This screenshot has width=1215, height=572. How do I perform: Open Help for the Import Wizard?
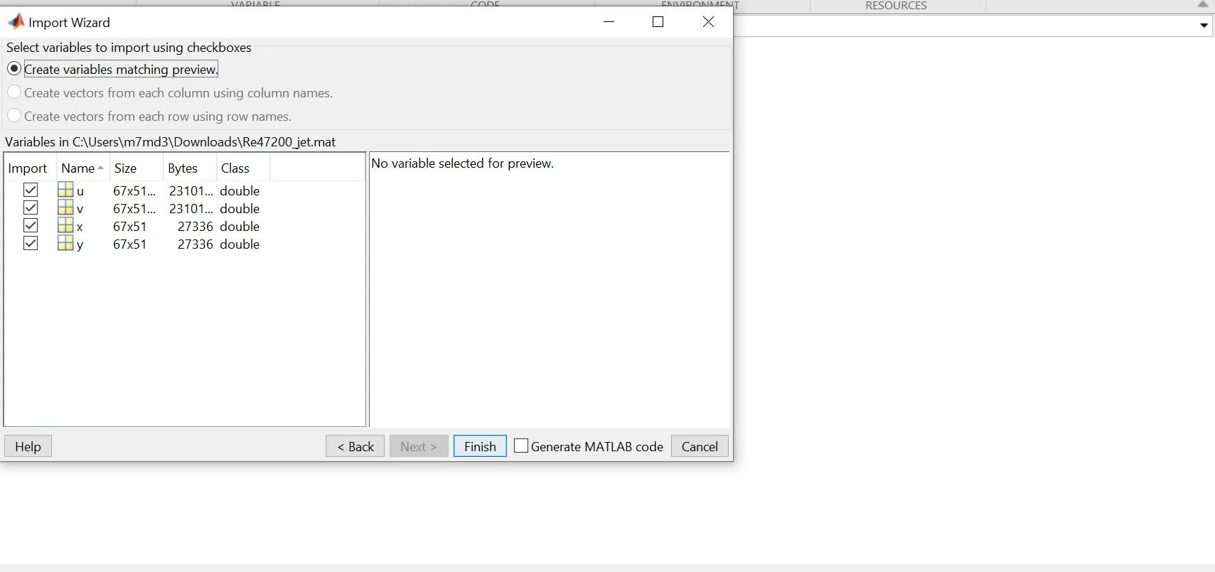tap(28, 446)
